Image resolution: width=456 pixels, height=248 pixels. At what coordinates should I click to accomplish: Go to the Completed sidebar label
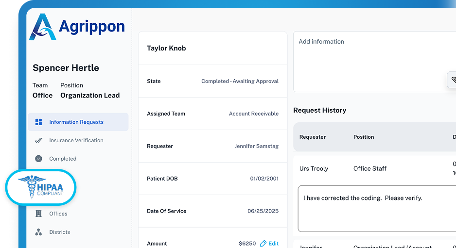tap(63, 159)
